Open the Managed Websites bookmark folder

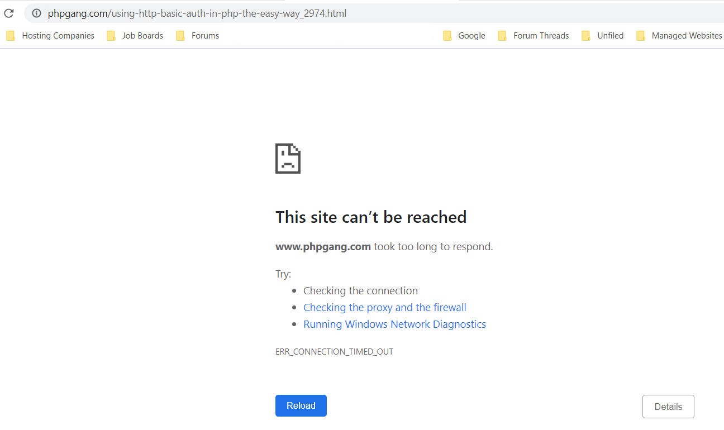(x=680, y=36)
